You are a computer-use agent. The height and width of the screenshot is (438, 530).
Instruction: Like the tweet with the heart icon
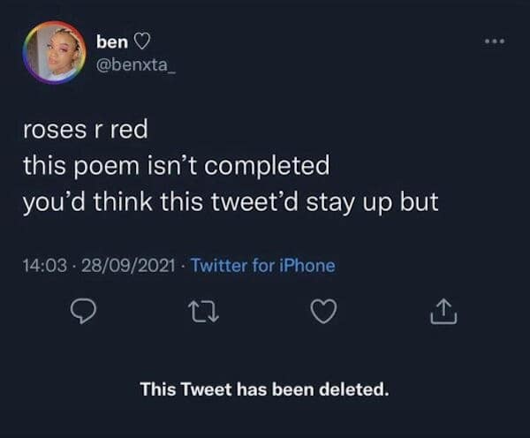[x=324, y=312]
